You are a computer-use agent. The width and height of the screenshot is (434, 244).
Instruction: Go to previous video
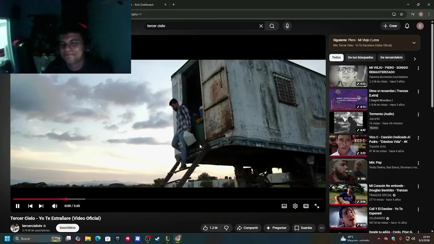30,206
